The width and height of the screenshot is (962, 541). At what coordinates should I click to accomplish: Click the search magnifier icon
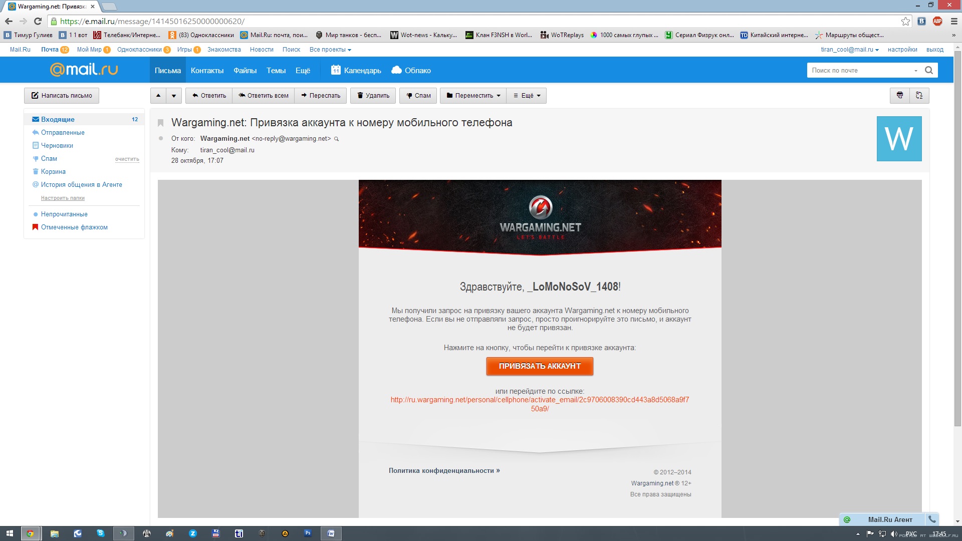929,70
